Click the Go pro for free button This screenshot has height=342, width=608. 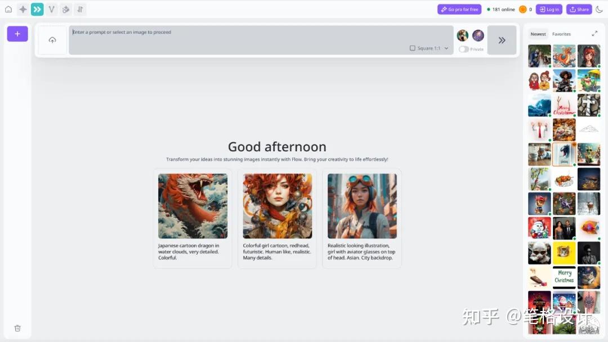click(x=459, y=10)
